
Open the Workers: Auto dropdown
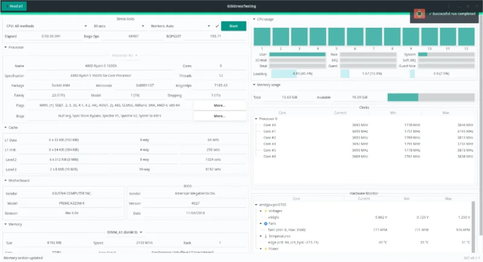(180, 26)
